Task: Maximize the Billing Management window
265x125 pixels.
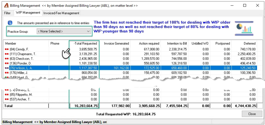Action: 245,6
